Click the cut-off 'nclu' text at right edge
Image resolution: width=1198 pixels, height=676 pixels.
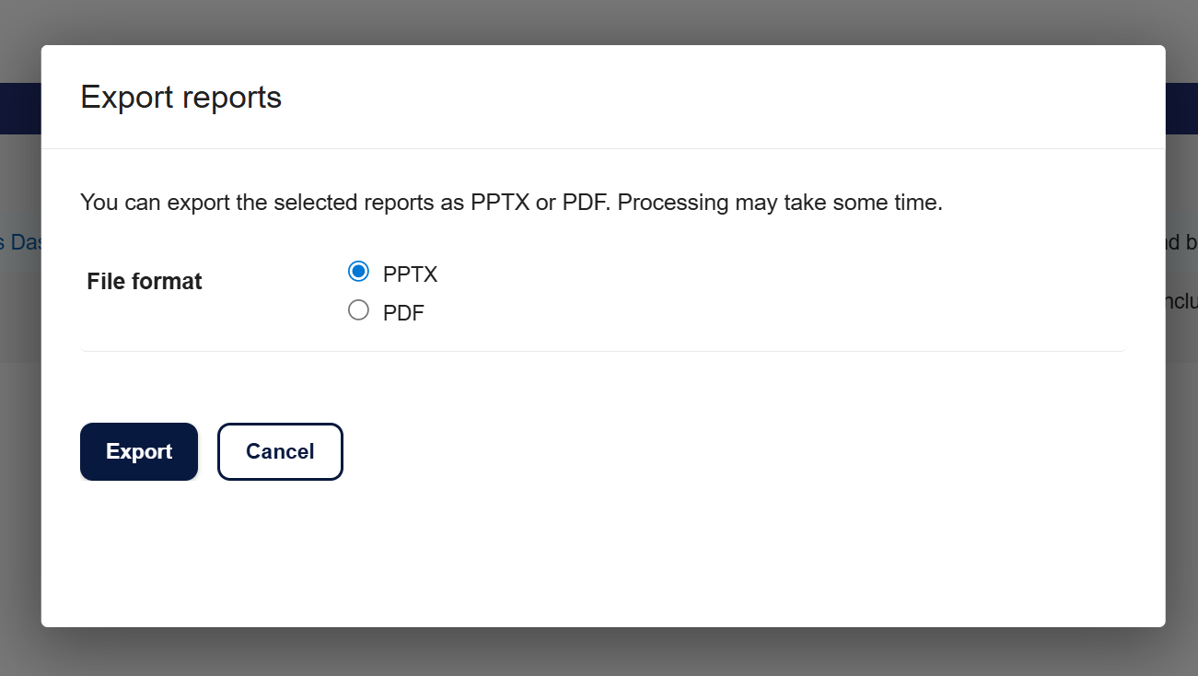tap(1181, 301)
